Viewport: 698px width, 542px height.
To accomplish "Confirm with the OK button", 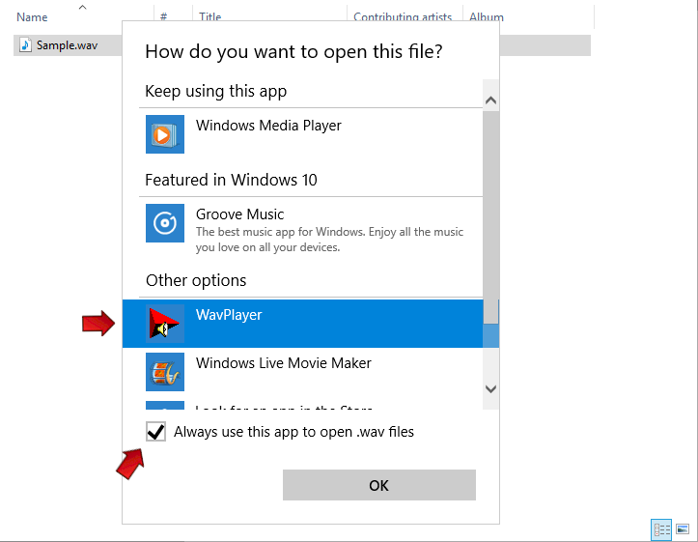I will tap(379, 485).
